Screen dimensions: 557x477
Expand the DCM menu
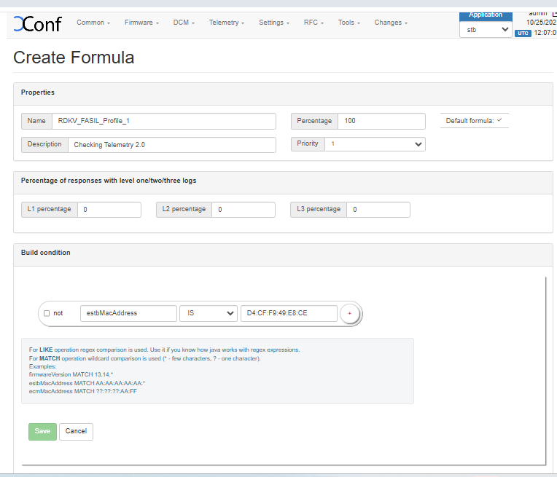pos(184,23)
